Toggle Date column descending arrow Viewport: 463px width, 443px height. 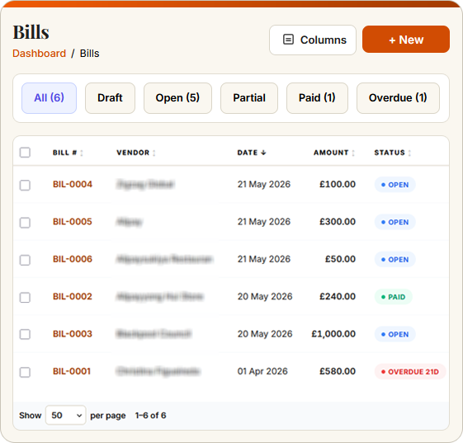point(263,153)
